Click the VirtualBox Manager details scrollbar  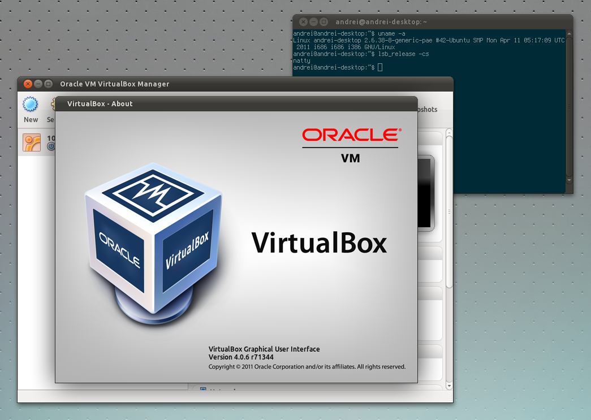point(449,212)
